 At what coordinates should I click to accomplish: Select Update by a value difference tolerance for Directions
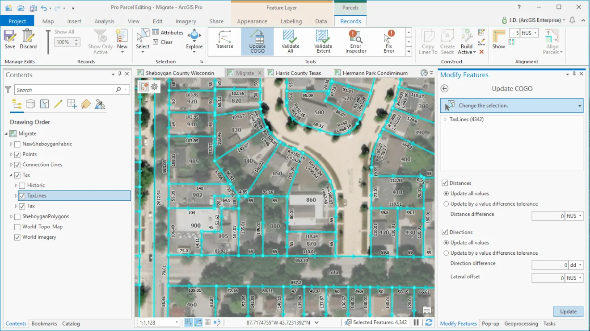point(445,253)
